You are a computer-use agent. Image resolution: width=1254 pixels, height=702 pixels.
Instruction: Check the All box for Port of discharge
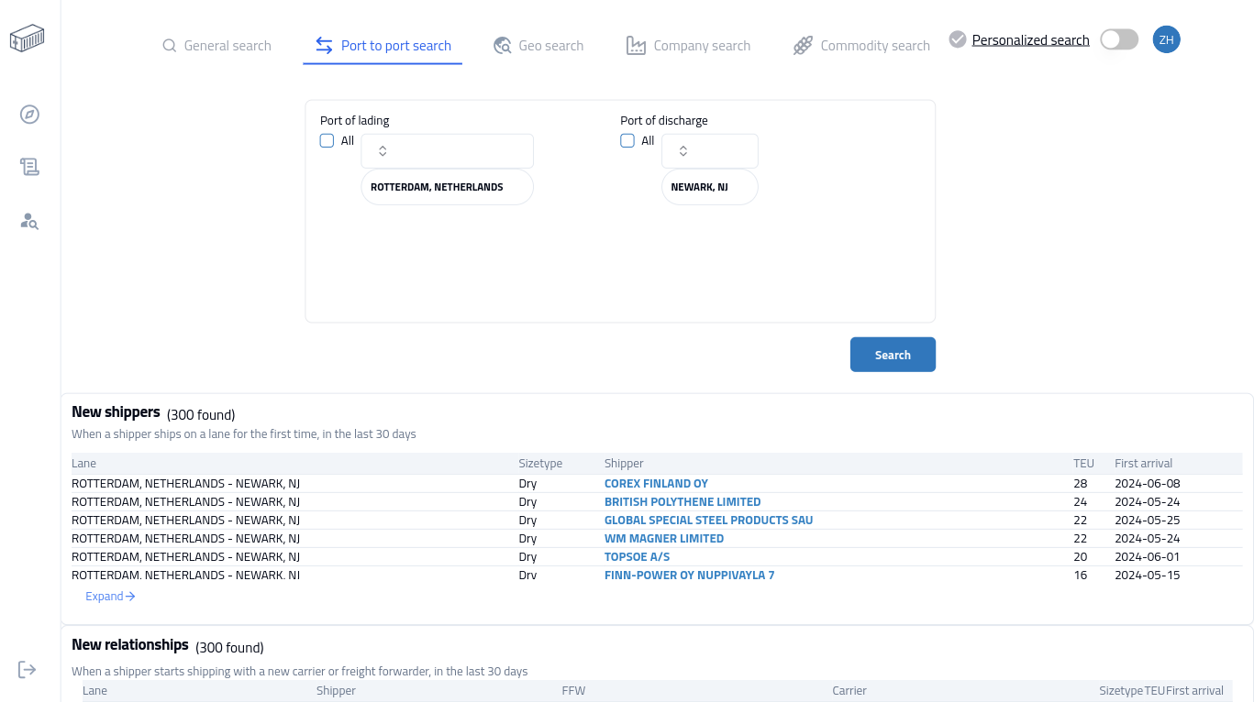(627, 141)
